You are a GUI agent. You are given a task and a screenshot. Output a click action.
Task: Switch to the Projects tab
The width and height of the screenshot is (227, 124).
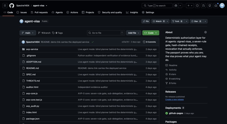(88, 12)
